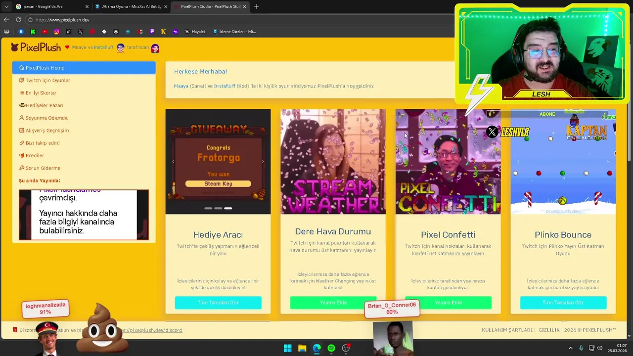Click the Giveaway carousel previous arrow

click(173, 162)
